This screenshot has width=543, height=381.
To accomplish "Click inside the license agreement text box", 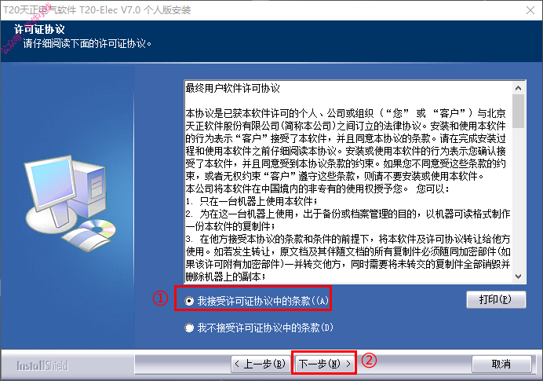I will tap(348, 182).
